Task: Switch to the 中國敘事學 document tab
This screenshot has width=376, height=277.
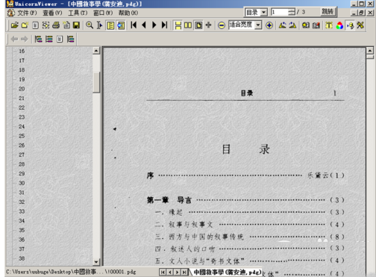Action: (x=227, y=272)
